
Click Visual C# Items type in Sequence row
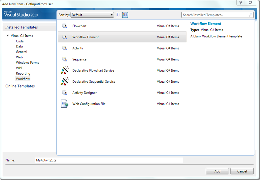[168, 59]
